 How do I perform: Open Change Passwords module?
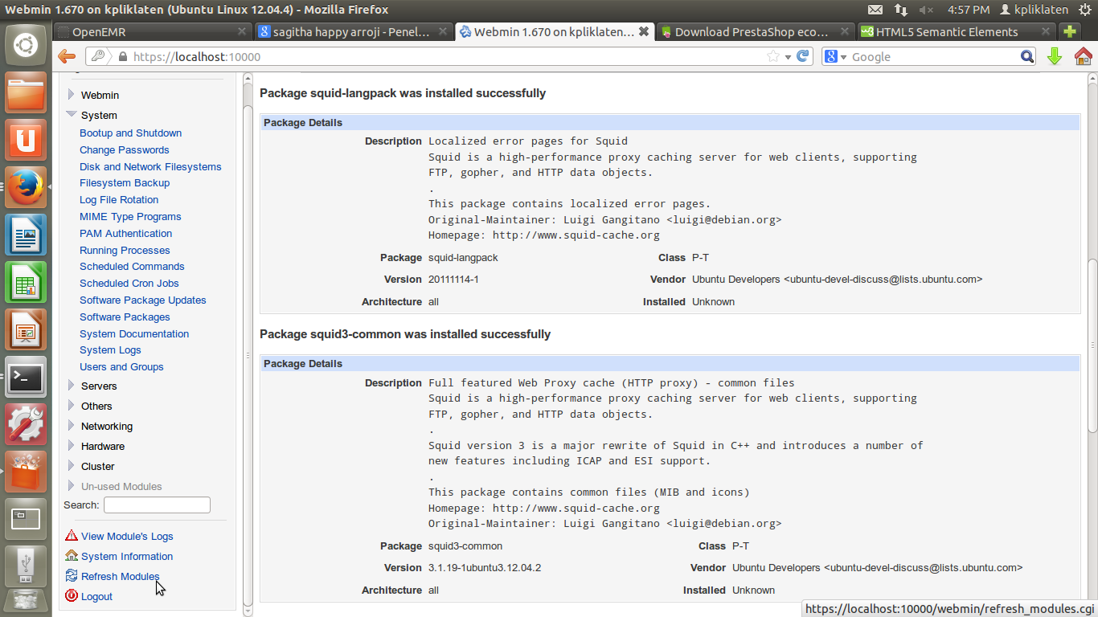tap(125, 150)
